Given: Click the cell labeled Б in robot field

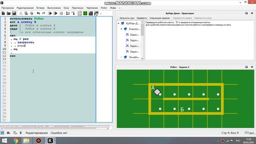Looking at the screenshot, I should pos(186,106).
